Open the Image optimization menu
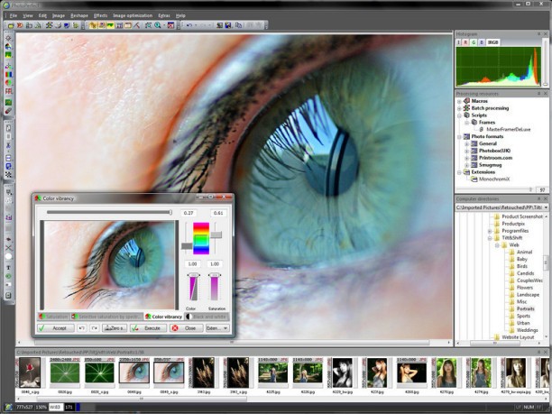The image size is (552, 414). tap(133, 15)
